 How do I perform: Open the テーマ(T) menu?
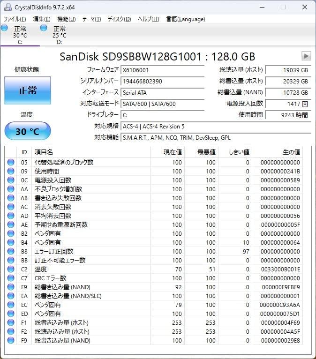91,19
